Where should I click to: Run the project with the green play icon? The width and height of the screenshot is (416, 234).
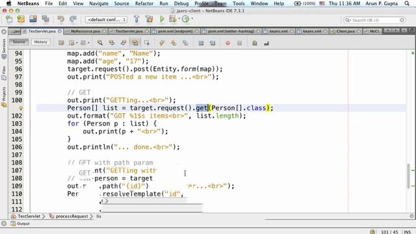point(162,19)
